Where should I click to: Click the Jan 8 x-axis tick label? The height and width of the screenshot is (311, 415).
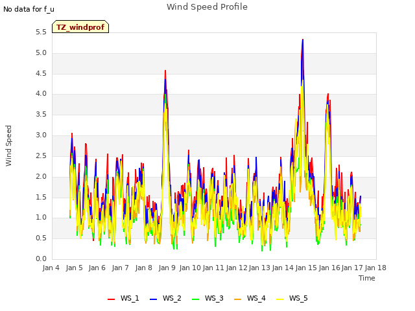144,268
